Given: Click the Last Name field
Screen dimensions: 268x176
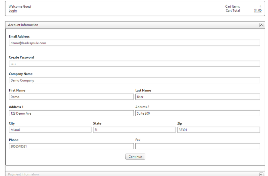Looking at the screenshot, I should [197, 97].
